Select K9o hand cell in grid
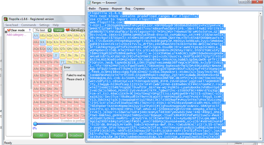The image size is (264, 145). (x=43, y=69)
